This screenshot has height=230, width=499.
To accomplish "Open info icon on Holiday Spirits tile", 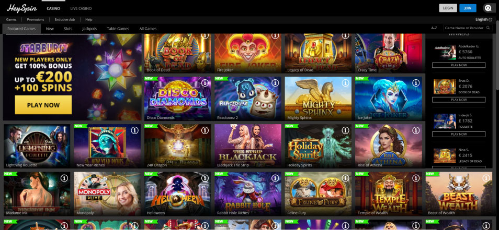I will tap(345, 130).
